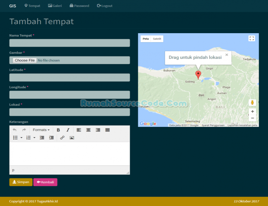Toggle bold text in the Keterangan editor
Screen dimensions: 268x206
coord(59,130)
